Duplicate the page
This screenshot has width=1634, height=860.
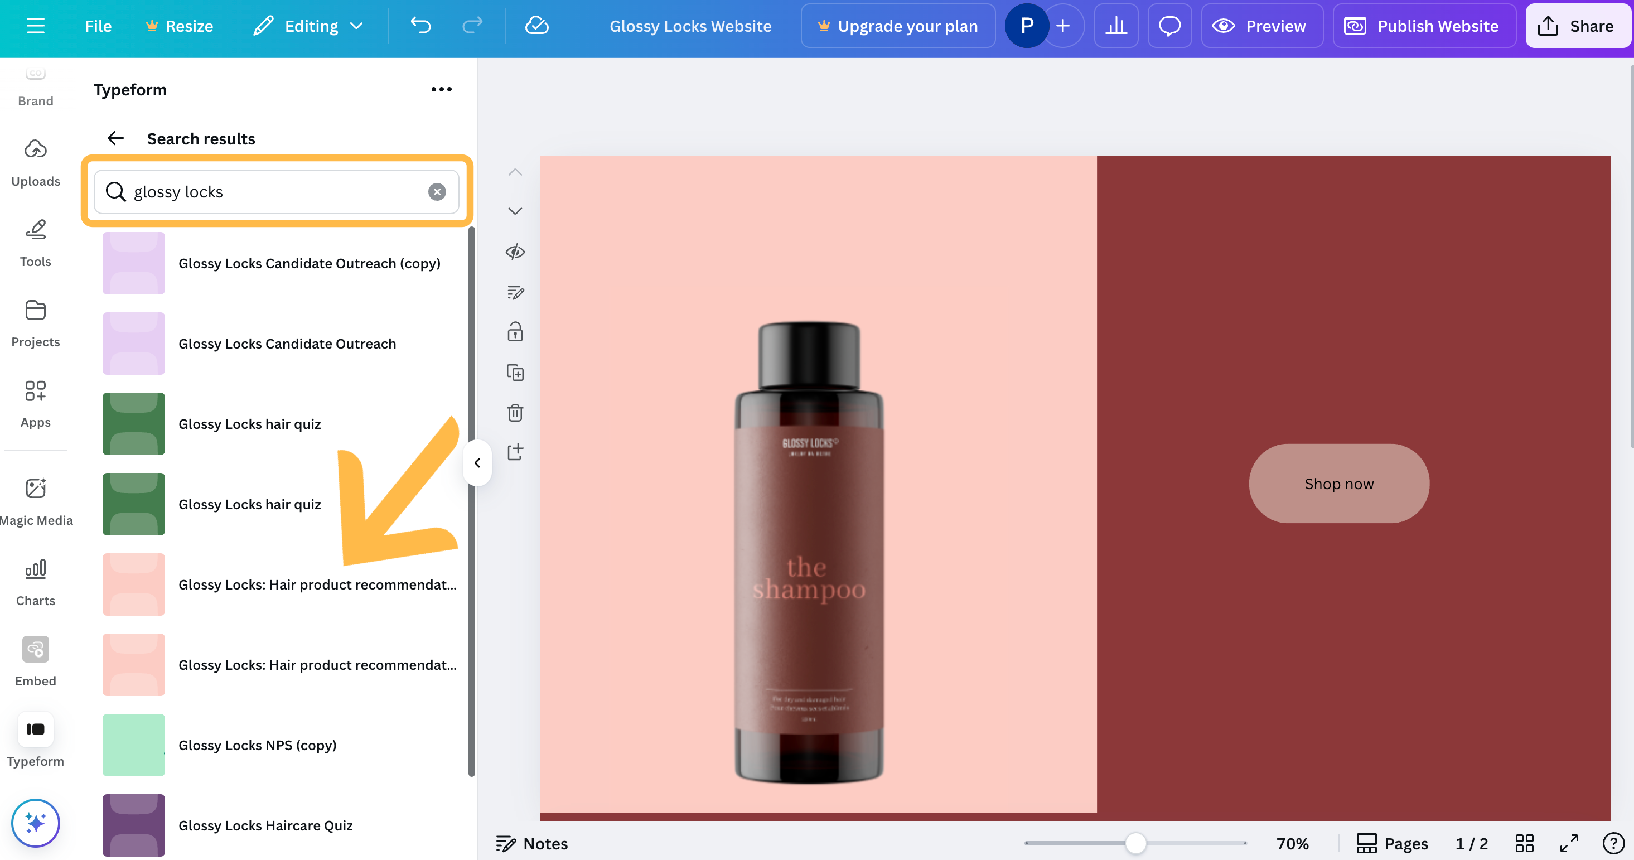coord(515,373)
